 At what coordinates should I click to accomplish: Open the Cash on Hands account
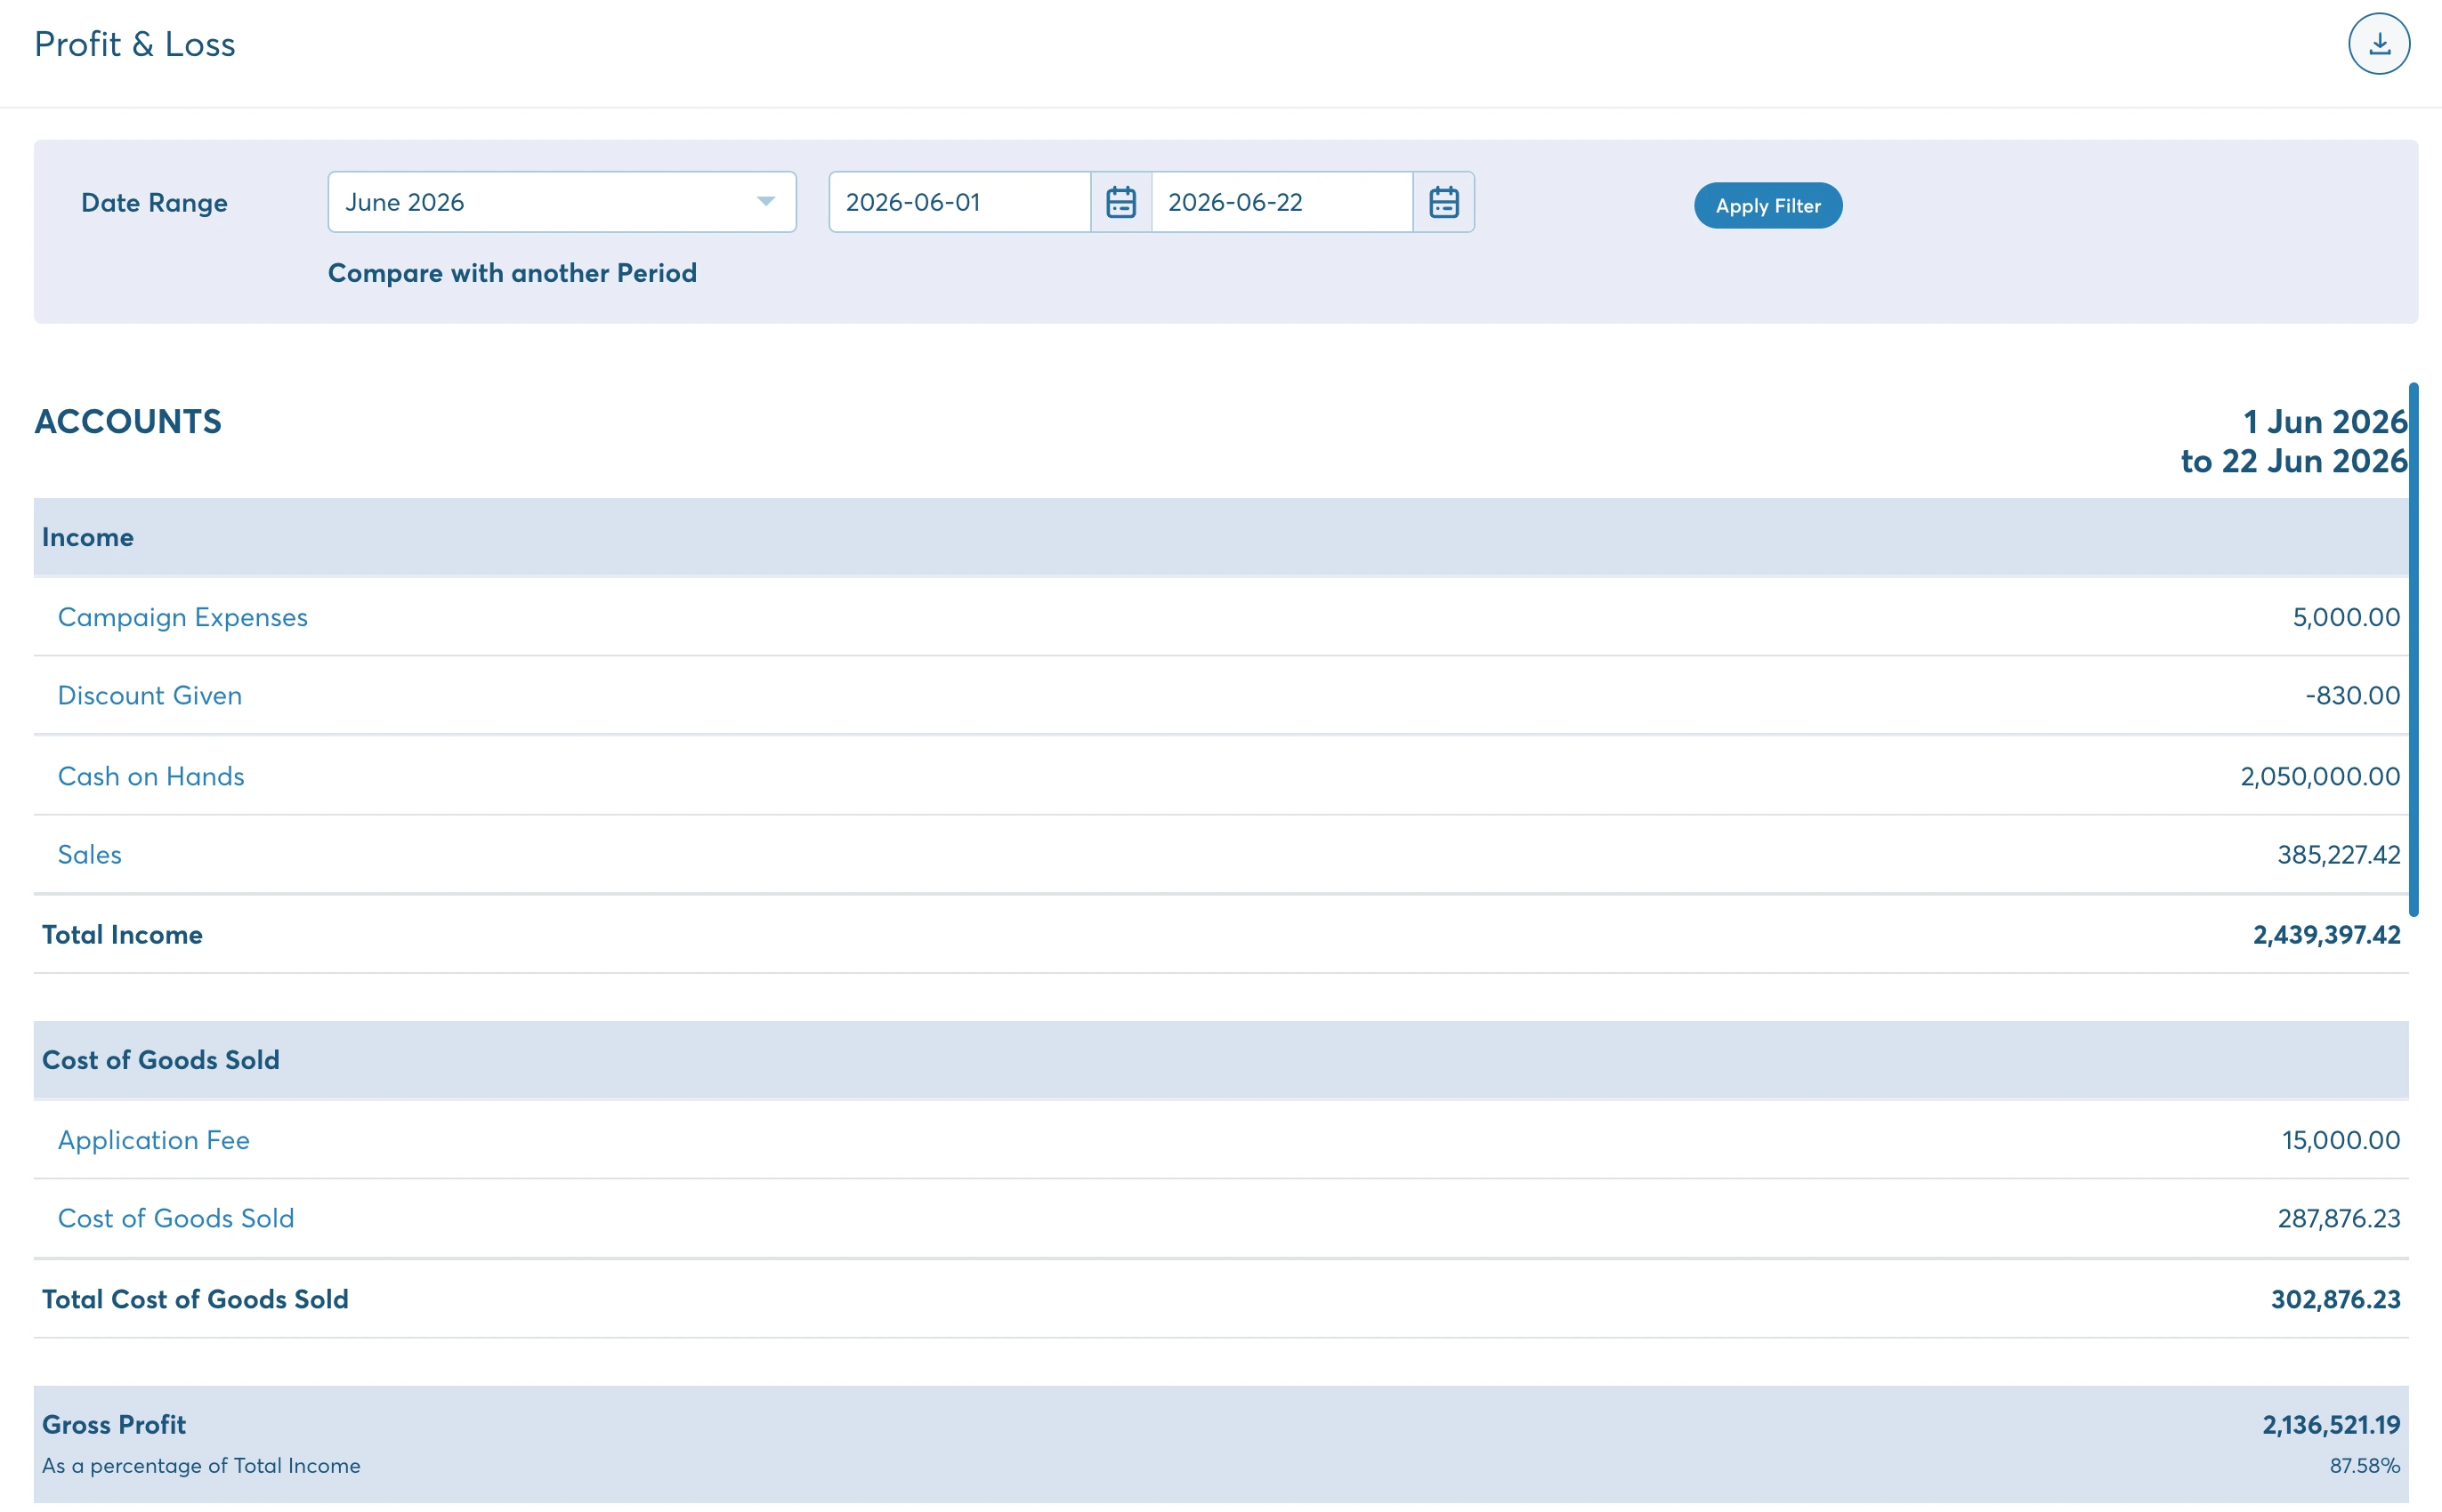(151, 776)
